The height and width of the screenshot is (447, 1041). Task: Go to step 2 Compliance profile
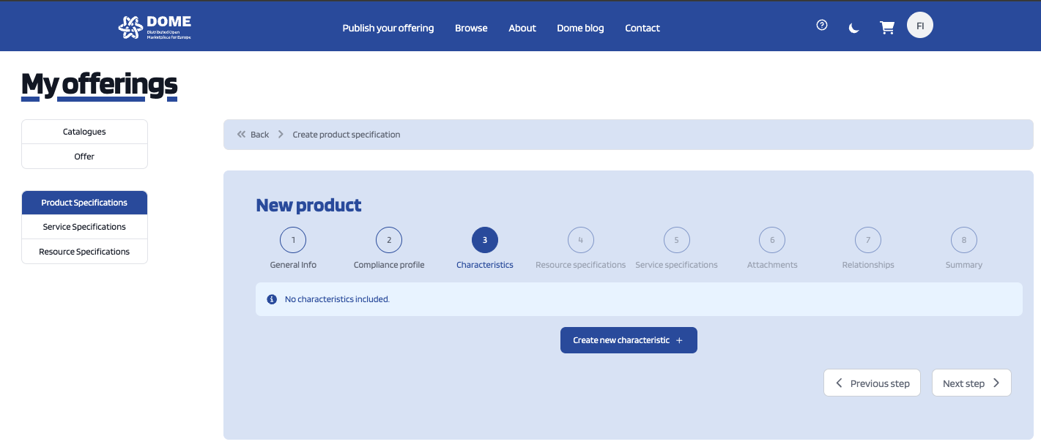pyautogui.click(x=389, y=240)
